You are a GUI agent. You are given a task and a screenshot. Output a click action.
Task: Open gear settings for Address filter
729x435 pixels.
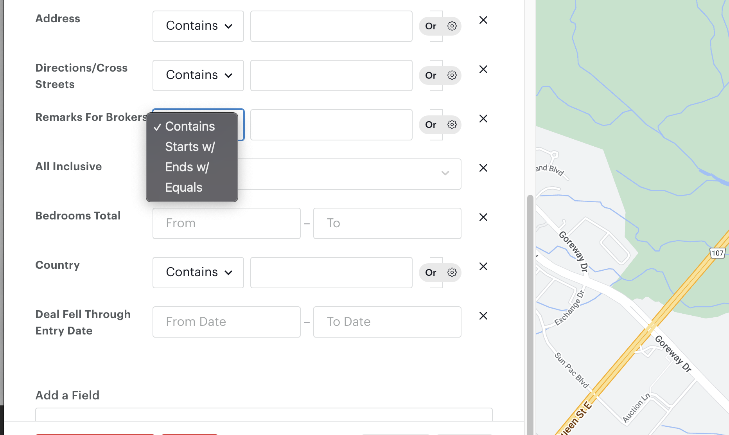pyautogui.click(x=452, y=26)
